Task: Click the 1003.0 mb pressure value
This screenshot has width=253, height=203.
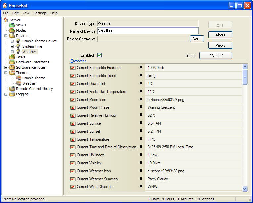Action: tap(156, 68)
